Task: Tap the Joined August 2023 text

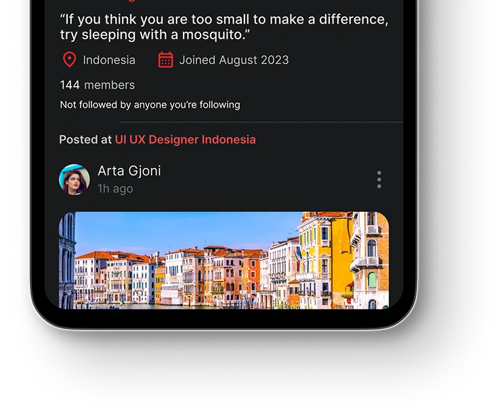Action: tap(234, 60)
